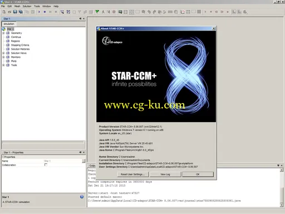Open the Solution menu

point(27,6)
